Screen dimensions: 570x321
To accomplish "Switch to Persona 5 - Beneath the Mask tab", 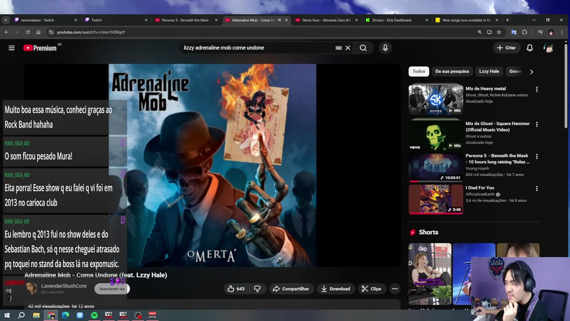I will 185,20.
